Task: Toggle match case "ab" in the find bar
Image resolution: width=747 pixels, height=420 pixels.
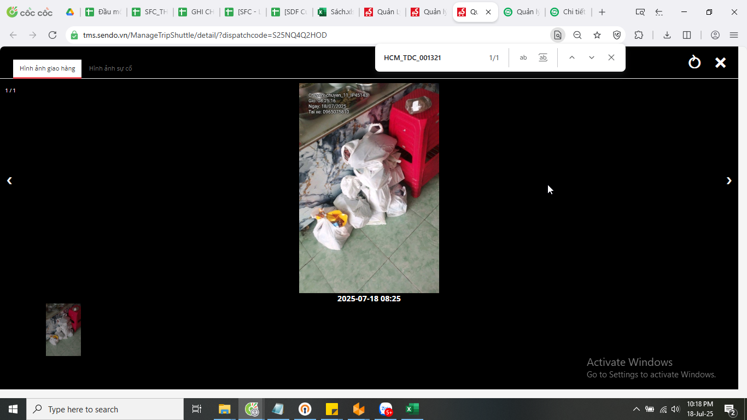Action: pos(523,57)
